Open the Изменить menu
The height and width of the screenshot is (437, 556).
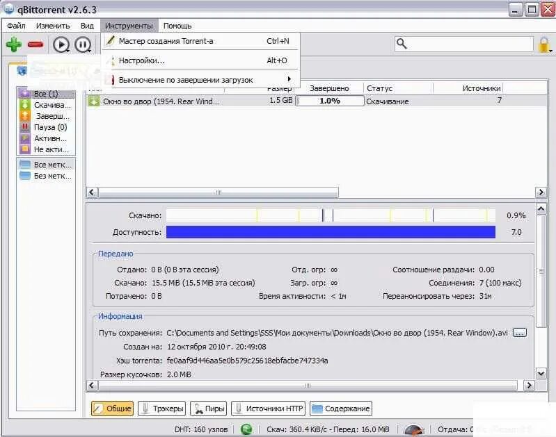pos(53,26)
